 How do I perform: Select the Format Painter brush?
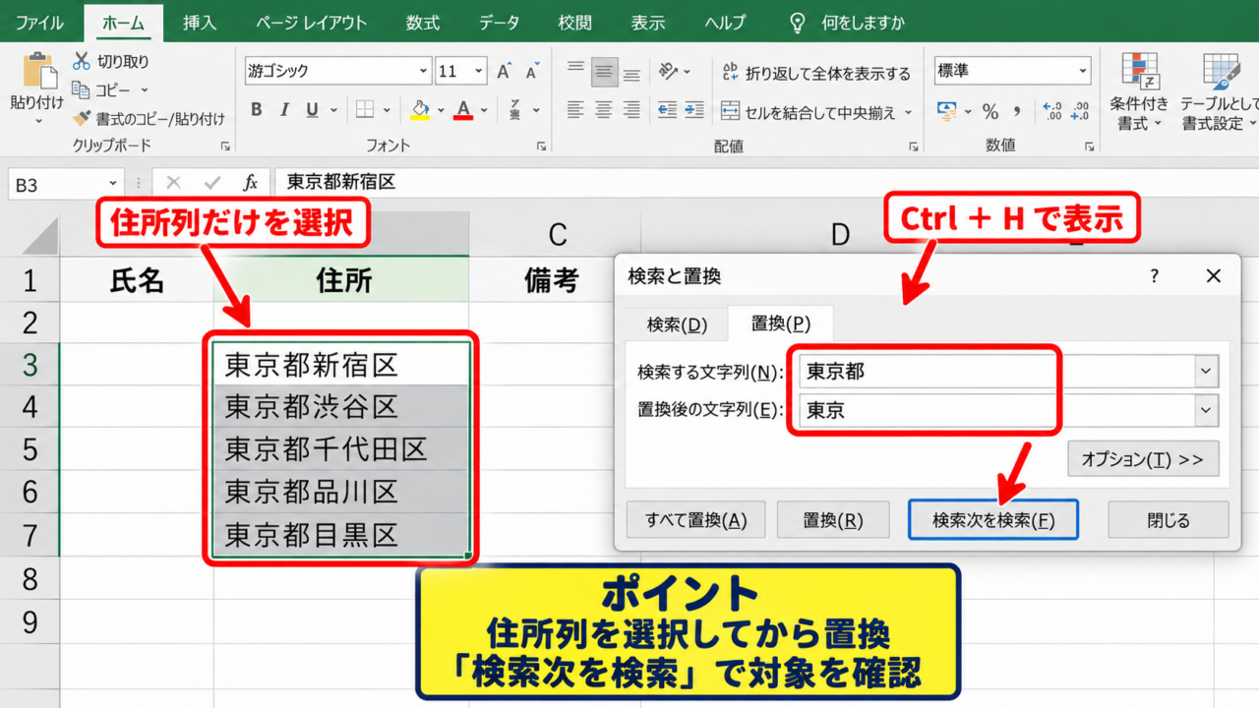coord(82,119)
